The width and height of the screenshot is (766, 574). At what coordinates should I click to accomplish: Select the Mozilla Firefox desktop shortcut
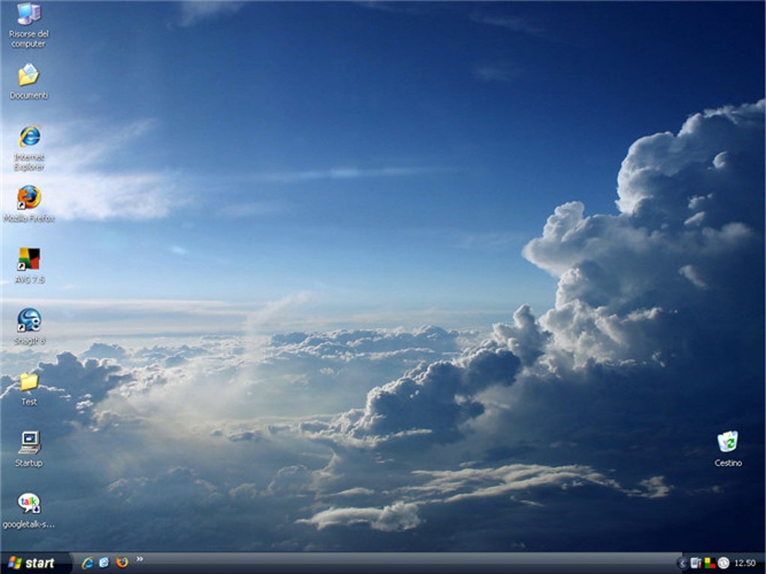(x=29, y=203)
